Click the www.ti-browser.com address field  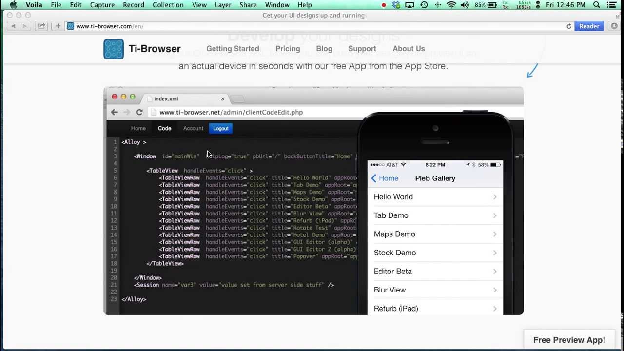click(x=319, y=26)
